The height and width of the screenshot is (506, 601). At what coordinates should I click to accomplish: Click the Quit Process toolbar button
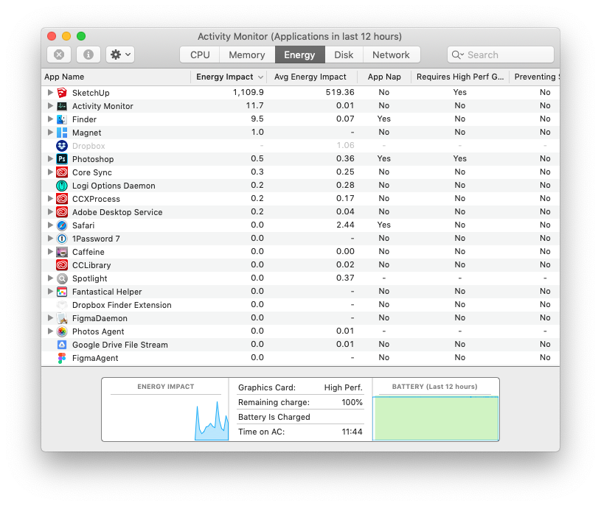[59, 55]
